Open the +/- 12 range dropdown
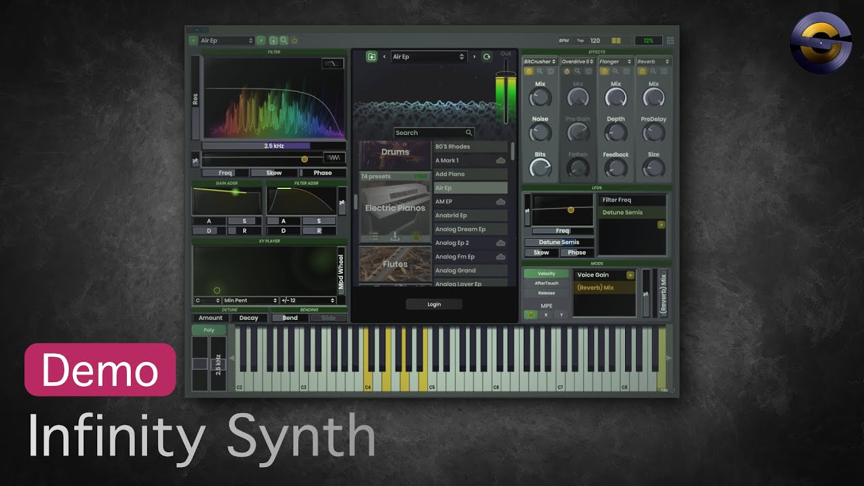This screenshot has height=486, width=864. coord(308,300)
